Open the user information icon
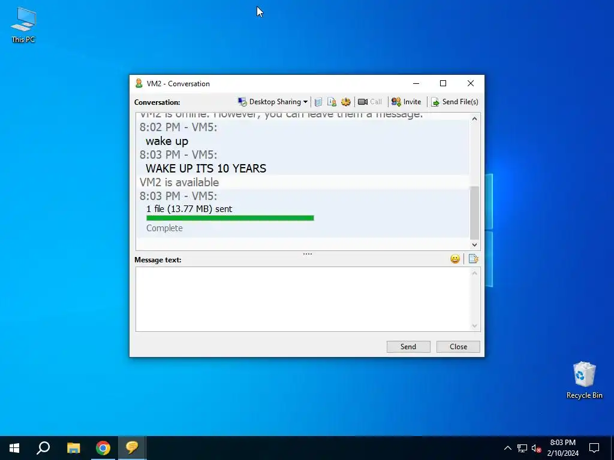614x460 pixels. (332, 102)
